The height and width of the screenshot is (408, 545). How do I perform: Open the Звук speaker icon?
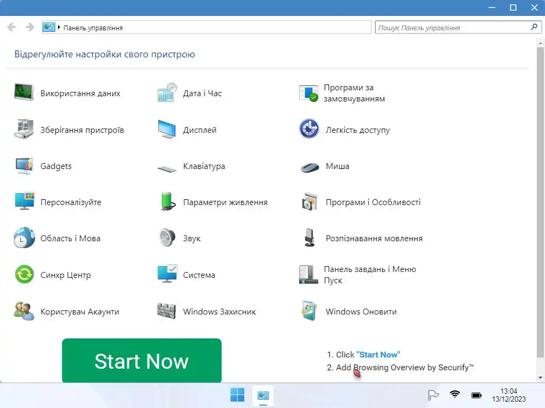167,237
